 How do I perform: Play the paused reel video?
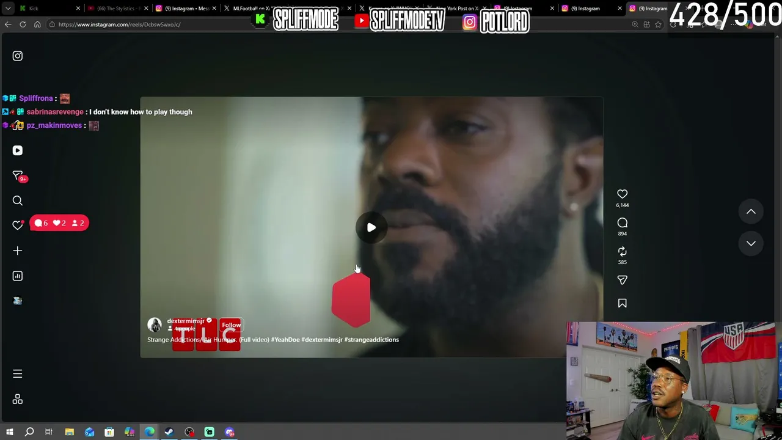[x=371, y=227]
